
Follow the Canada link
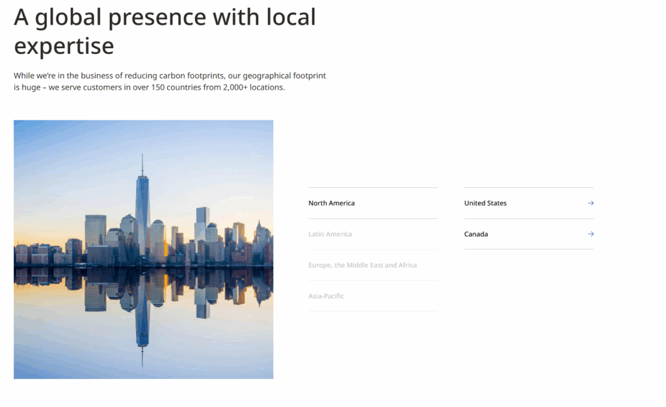(476, 234)
